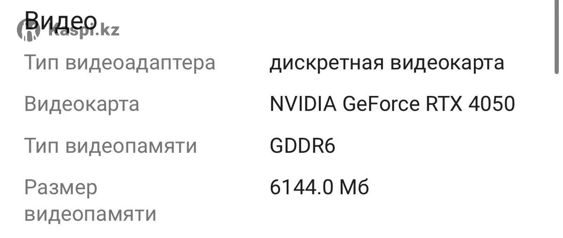Select the дискретная видеокарта value
Image resolution: width=563 pixels, height=238 pixels.
pos(387,62)
